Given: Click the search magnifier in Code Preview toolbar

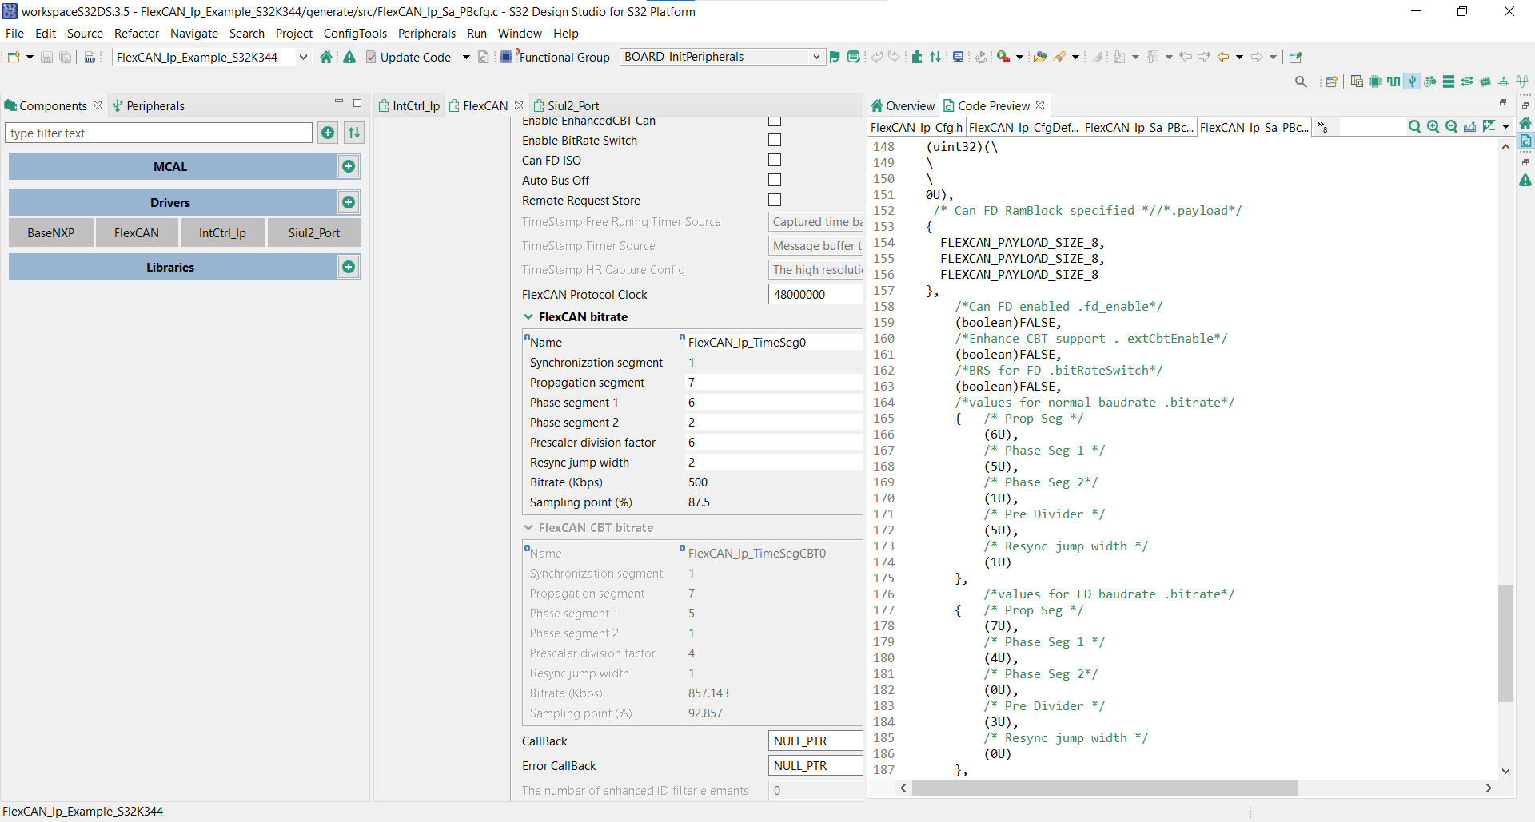Looking at the screenshot, I should coord(1414,126).
